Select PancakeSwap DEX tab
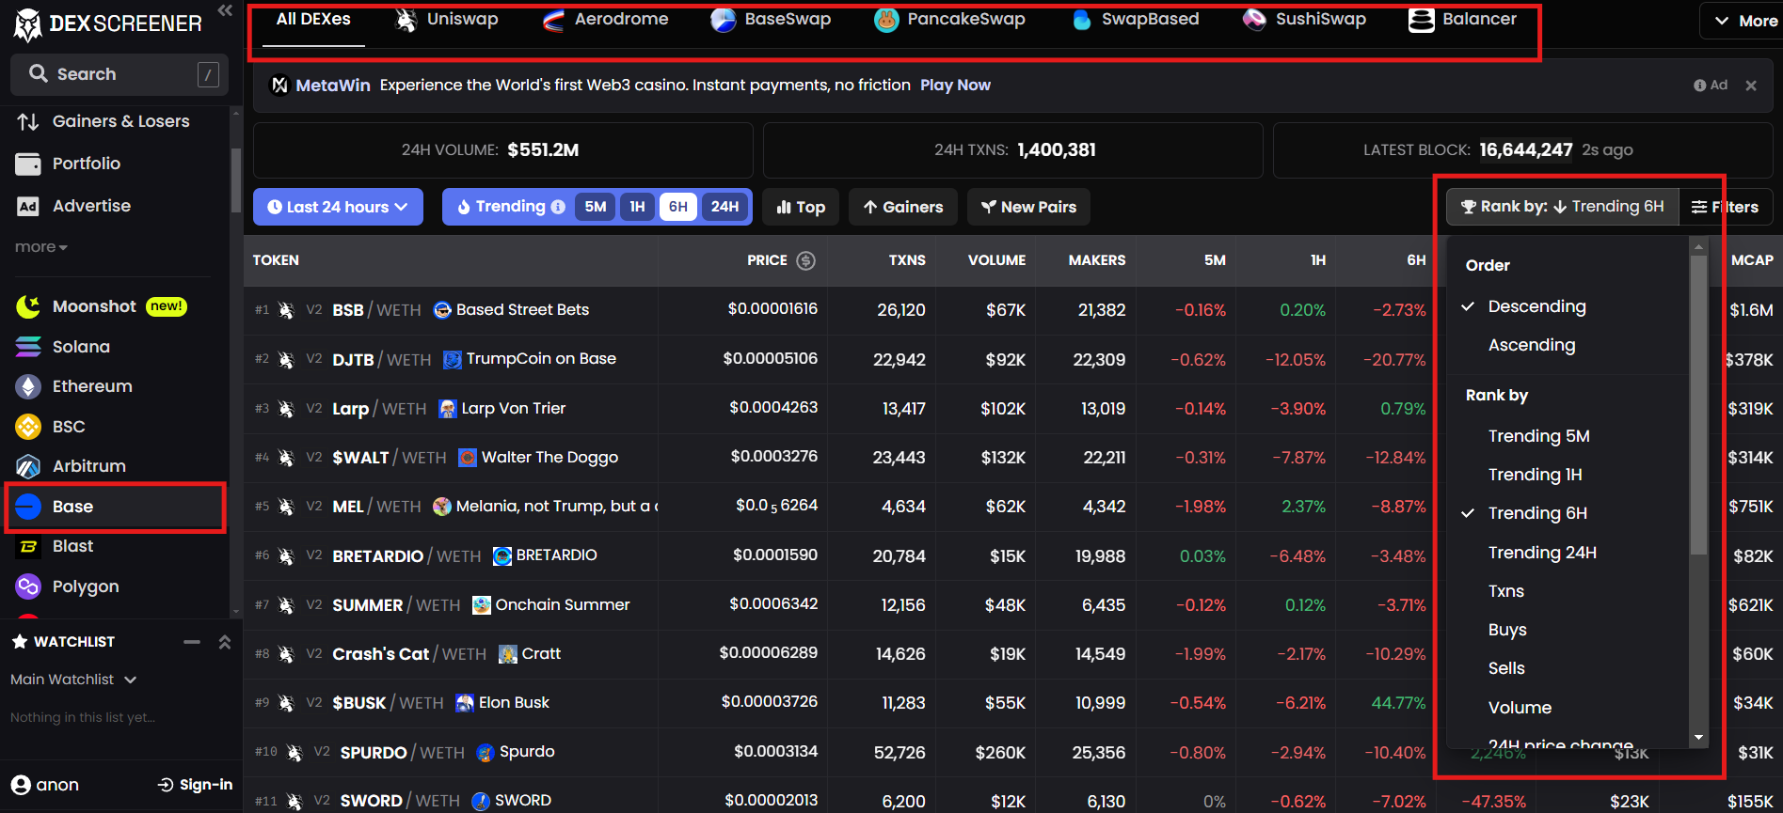 click(x=950, y=20)
